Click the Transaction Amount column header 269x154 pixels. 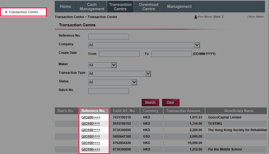(x=183, y=111)
